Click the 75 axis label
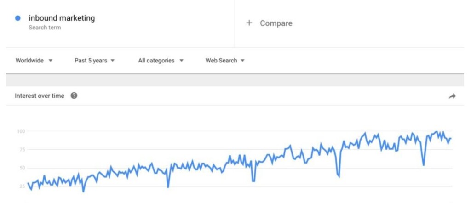Image resolution: width=471 pixels, height=203 pixels. click(x=22, y=150)
